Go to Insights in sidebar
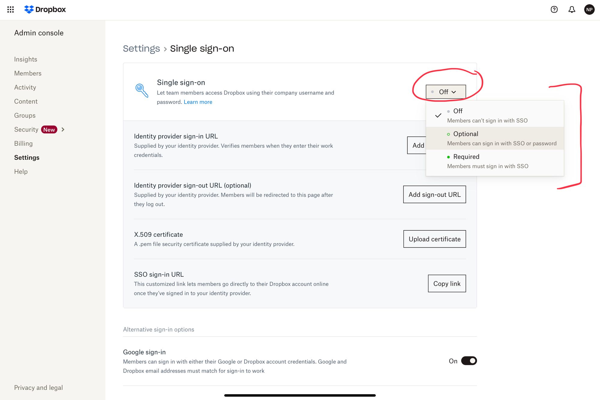The image size is (600, 400). 25,59
